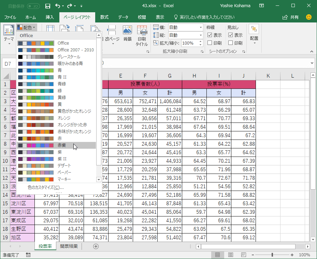This screenshot has height=259, width=317.
Task: Click the Save icon in title bar
Action: tap(48, 6)
